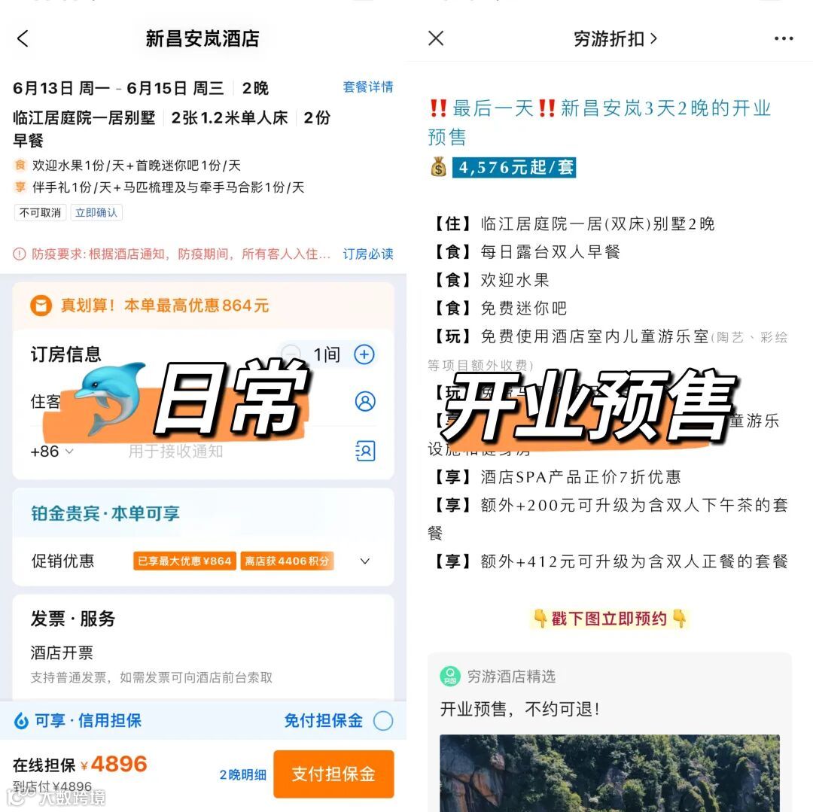
Task: Select the 免付担保金 radio circle
Action: point(383,721)
